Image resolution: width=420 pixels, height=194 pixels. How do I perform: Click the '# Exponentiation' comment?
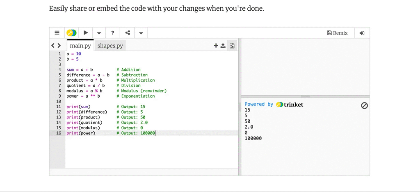pos(136,96)
